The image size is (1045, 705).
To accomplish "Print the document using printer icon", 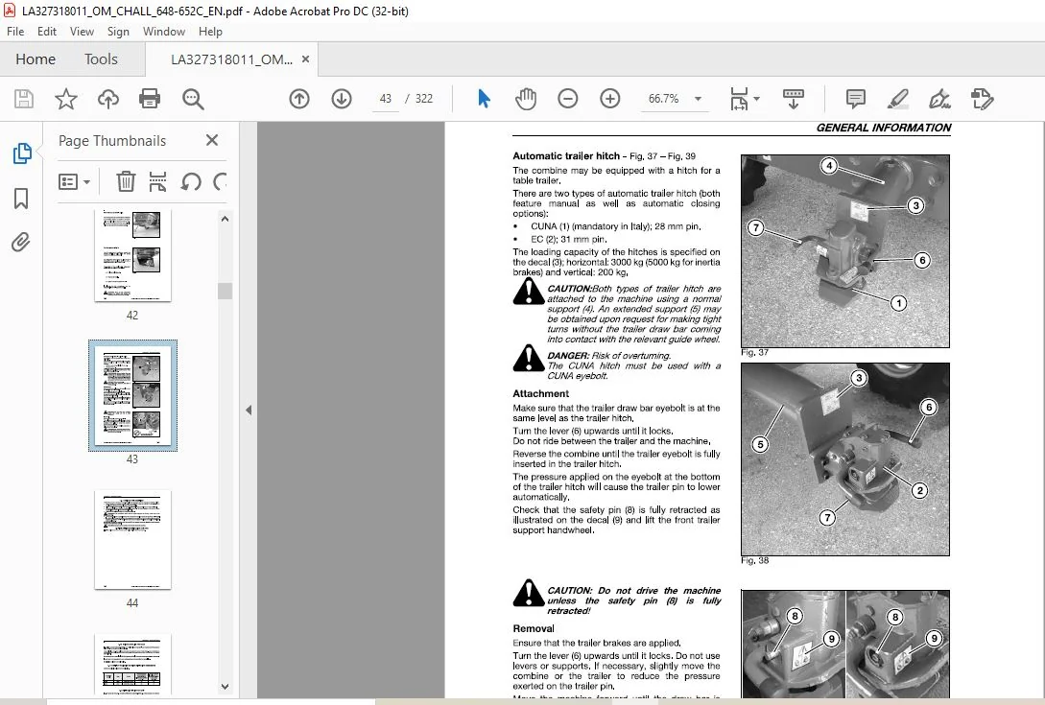I will pyautogui.click(x=150, y=99).
